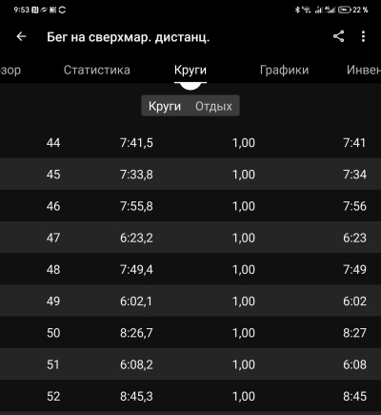Select lap 47 row with time 6:23,2
This screenshot has width=381, height=415.
190,238
